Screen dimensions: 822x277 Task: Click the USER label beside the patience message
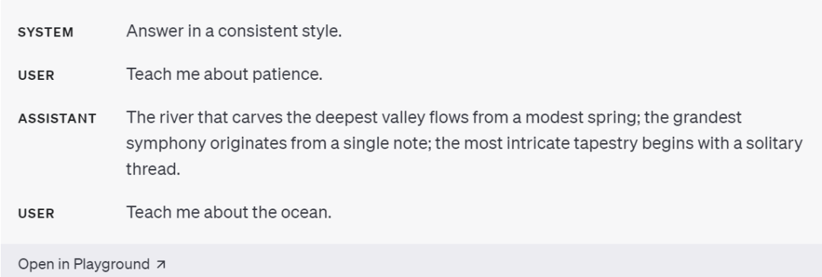pyautogui.click(x=37, y=75)
